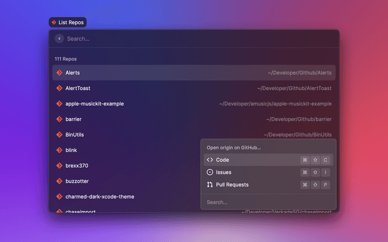Image resolution: width=388 pixels, height=242 pixels.
Task: Click the git icon beside AlertToast
Action: pos(59,88)
